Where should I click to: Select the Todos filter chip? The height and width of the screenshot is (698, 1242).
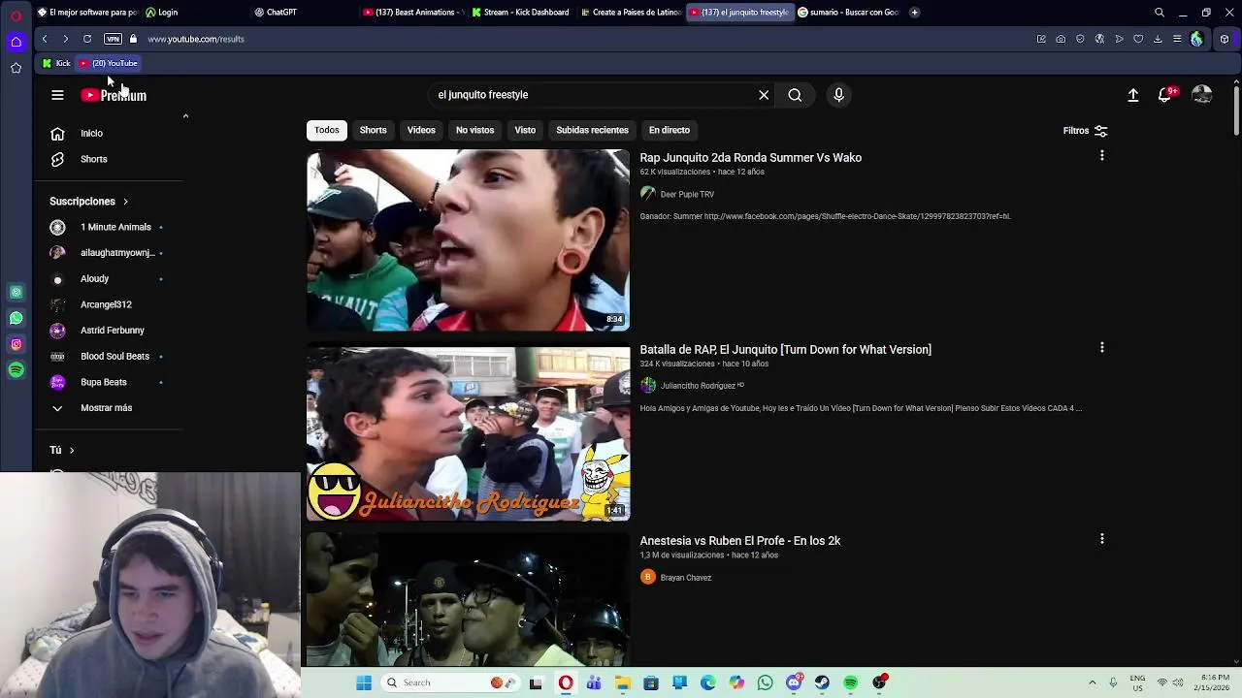[327, 130]
